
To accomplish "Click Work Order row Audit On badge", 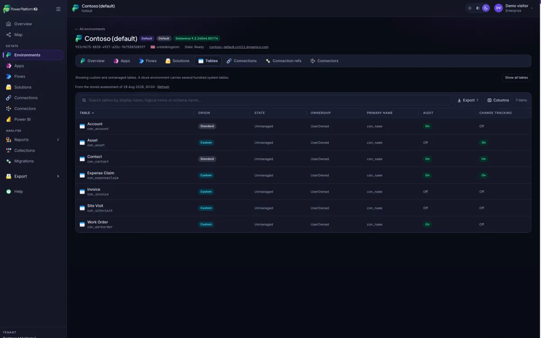I will coord(427,224).
